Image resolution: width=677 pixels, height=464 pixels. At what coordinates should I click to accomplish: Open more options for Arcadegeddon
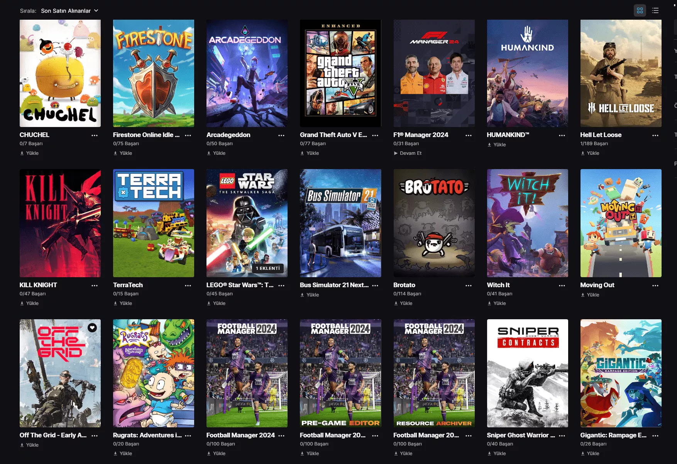[281, 135]
